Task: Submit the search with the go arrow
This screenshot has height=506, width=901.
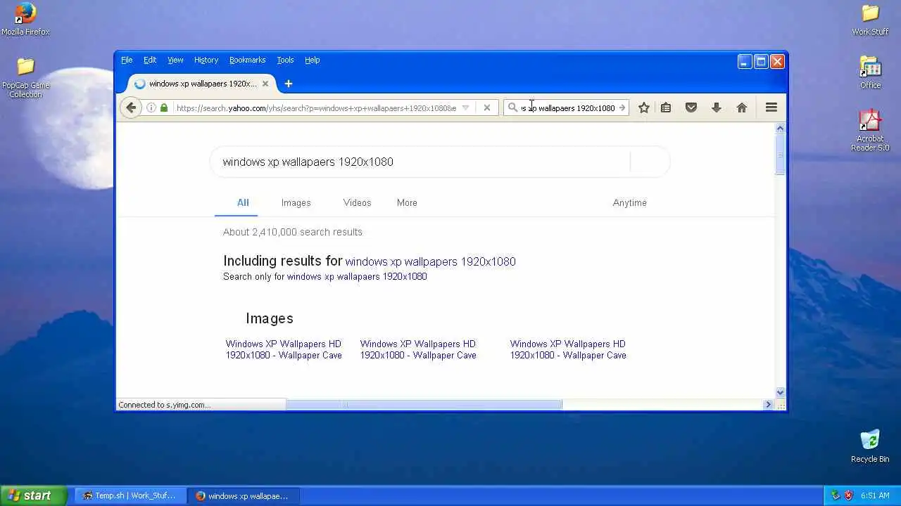Action: pos(622,108)
